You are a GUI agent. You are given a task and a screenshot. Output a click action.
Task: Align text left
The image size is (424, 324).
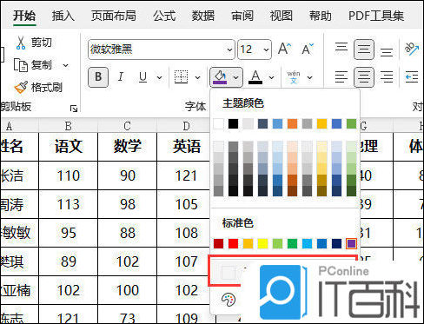pyautogui.click(x=341, y=77)
